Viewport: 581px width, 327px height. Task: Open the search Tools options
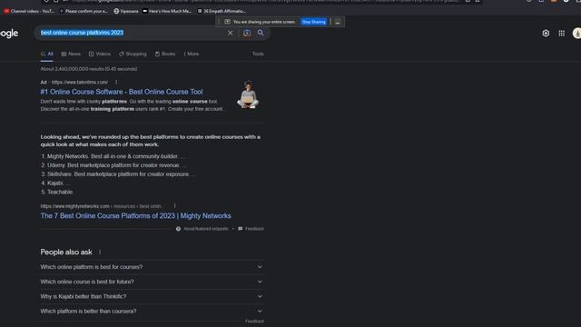point(258,54)
